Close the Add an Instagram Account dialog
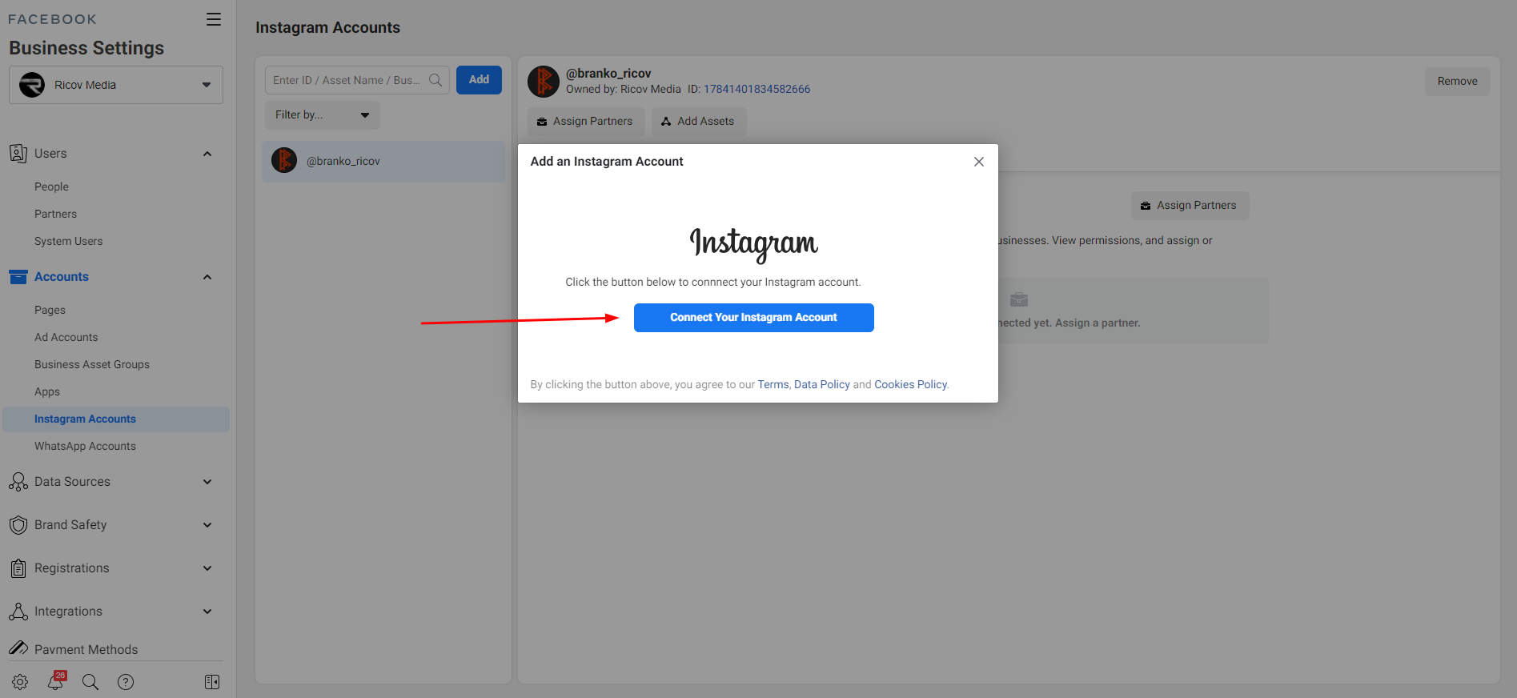Viewport: 1517px width, 698px height. click(x=979, y=162)
